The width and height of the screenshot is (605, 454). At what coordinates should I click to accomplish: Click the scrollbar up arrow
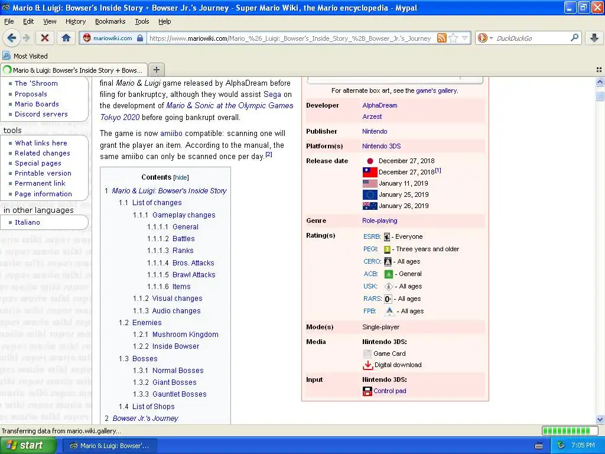(x=600, y=82)
